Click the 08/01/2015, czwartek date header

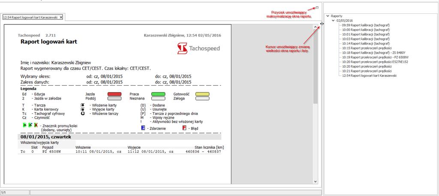pyautogui.click(x=45, y=137)
